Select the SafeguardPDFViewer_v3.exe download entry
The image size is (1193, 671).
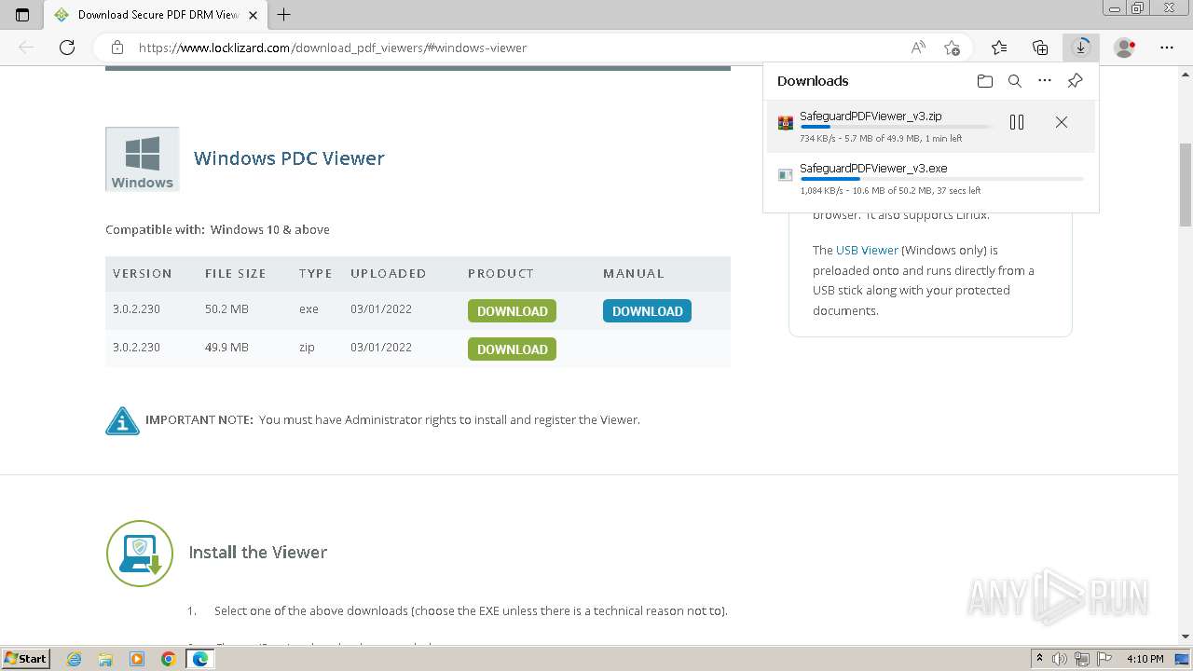click(930, 179)
